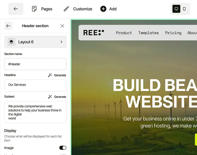The width and height of the screenshot is (197, 155).
Task: Switch to desktop preview mode
Action: pyautogui.click(x=176, y=9)
